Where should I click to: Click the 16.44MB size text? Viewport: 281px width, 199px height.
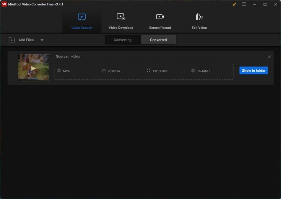[x=203, y=71]
